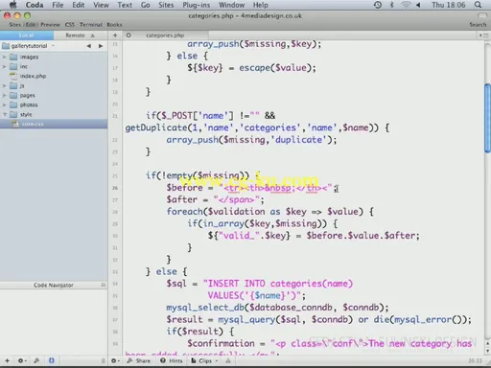491x368 pixels.
Task: Add a new document tab with plus
Action: 115,35
